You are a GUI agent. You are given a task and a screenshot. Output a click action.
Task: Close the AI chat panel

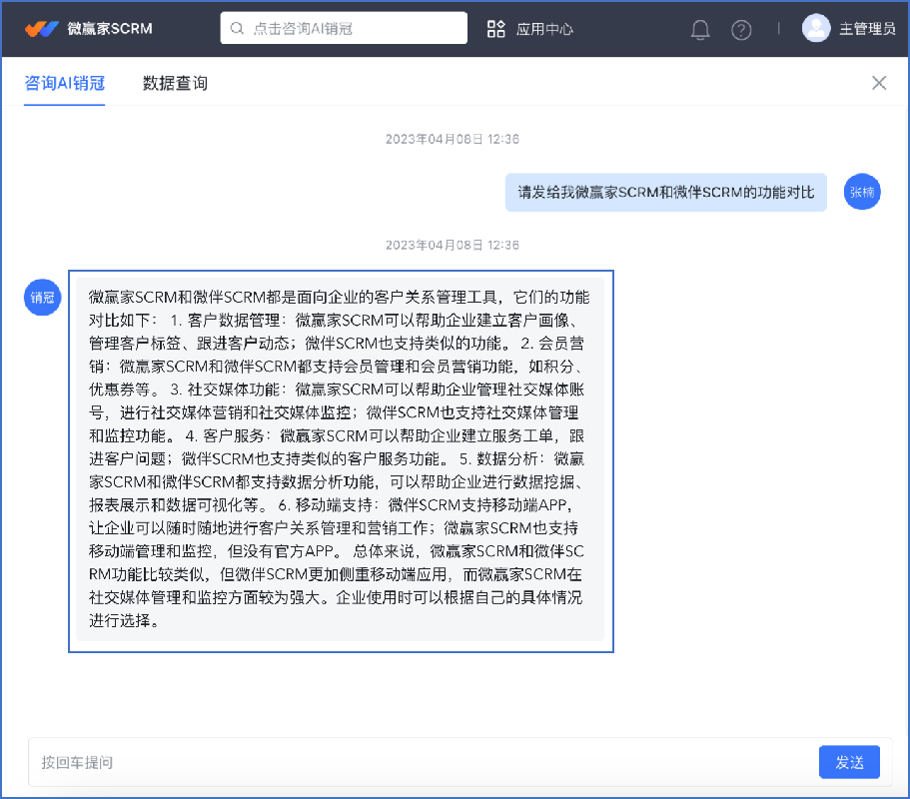pos(879,83)
